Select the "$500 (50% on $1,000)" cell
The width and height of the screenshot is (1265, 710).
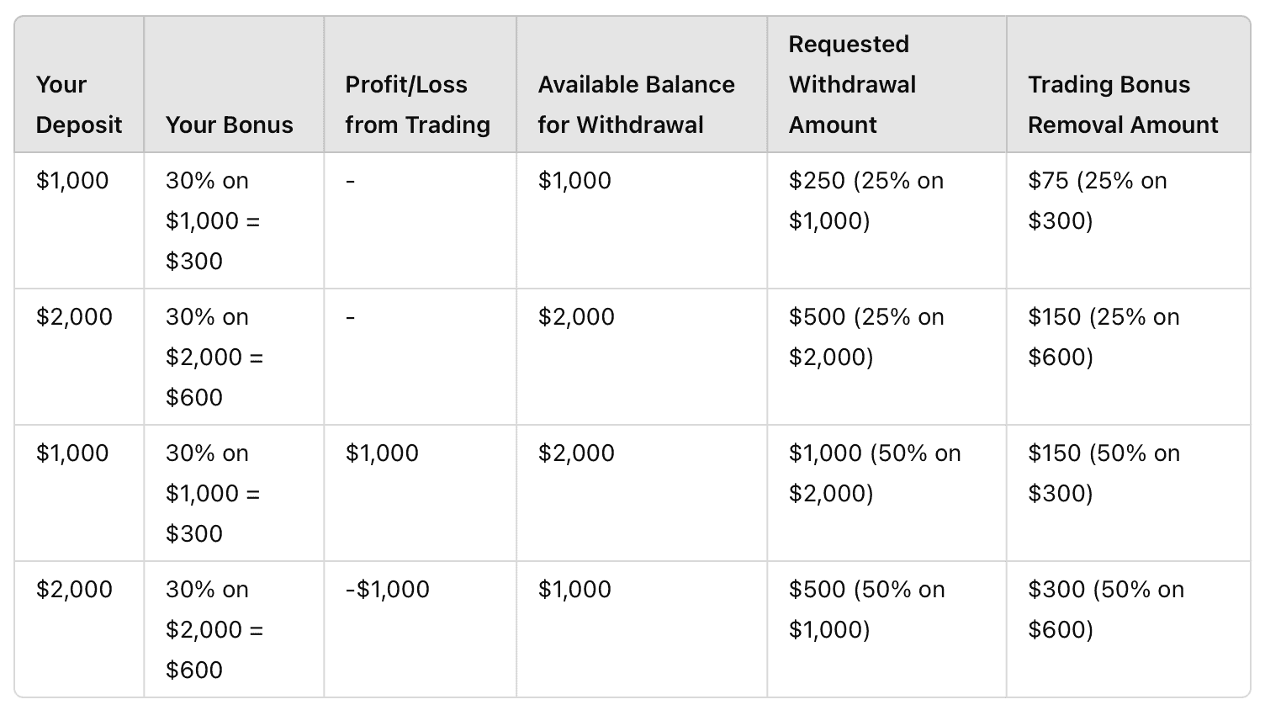click(x=866, y=609)
